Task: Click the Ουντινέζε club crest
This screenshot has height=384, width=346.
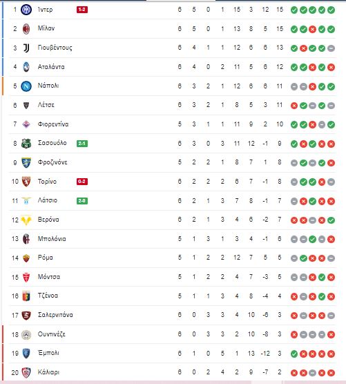Action: (x=26, y=334)
